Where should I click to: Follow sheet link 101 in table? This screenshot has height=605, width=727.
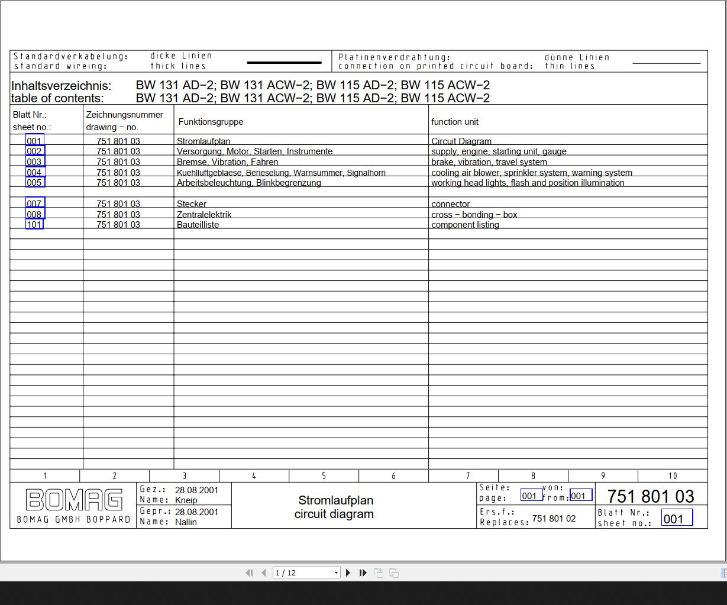click(x=34, y=224)
